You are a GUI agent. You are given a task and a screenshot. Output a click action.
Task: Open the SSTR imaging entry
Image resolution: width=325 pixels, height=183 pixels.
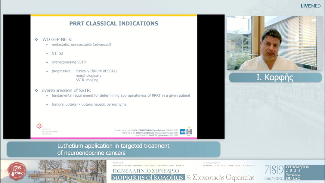tap(86, 80)
